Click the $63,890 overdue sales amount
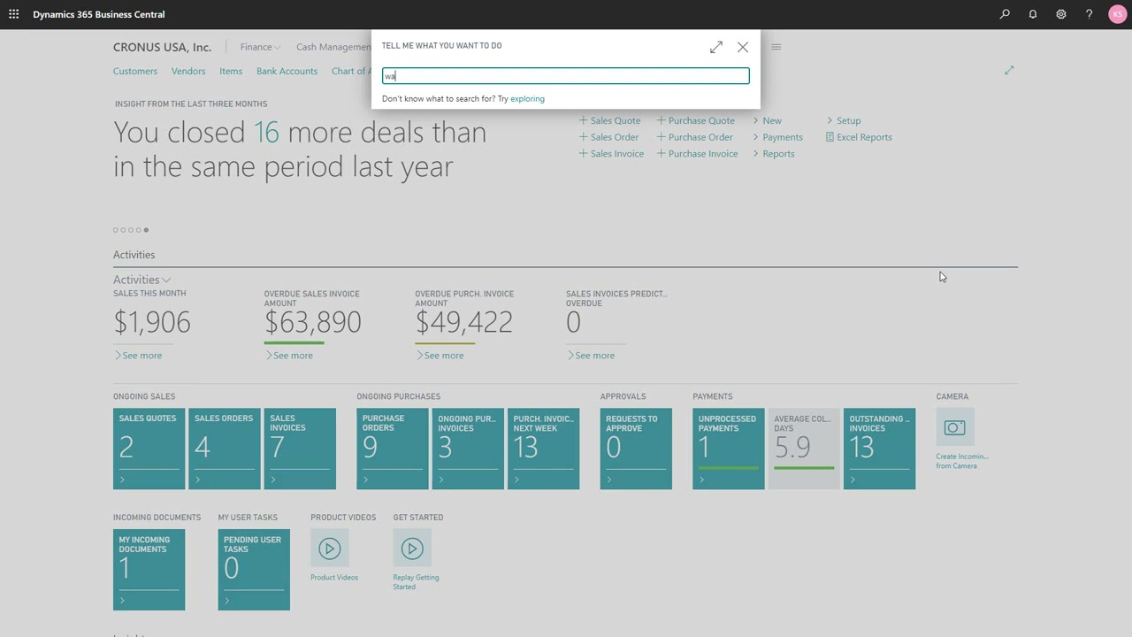The image size is (1132, 637). (313, 322)
